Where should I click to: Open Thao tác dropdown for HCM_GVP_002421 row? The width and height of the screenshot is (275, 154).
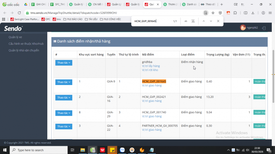[x=64, y=98]
